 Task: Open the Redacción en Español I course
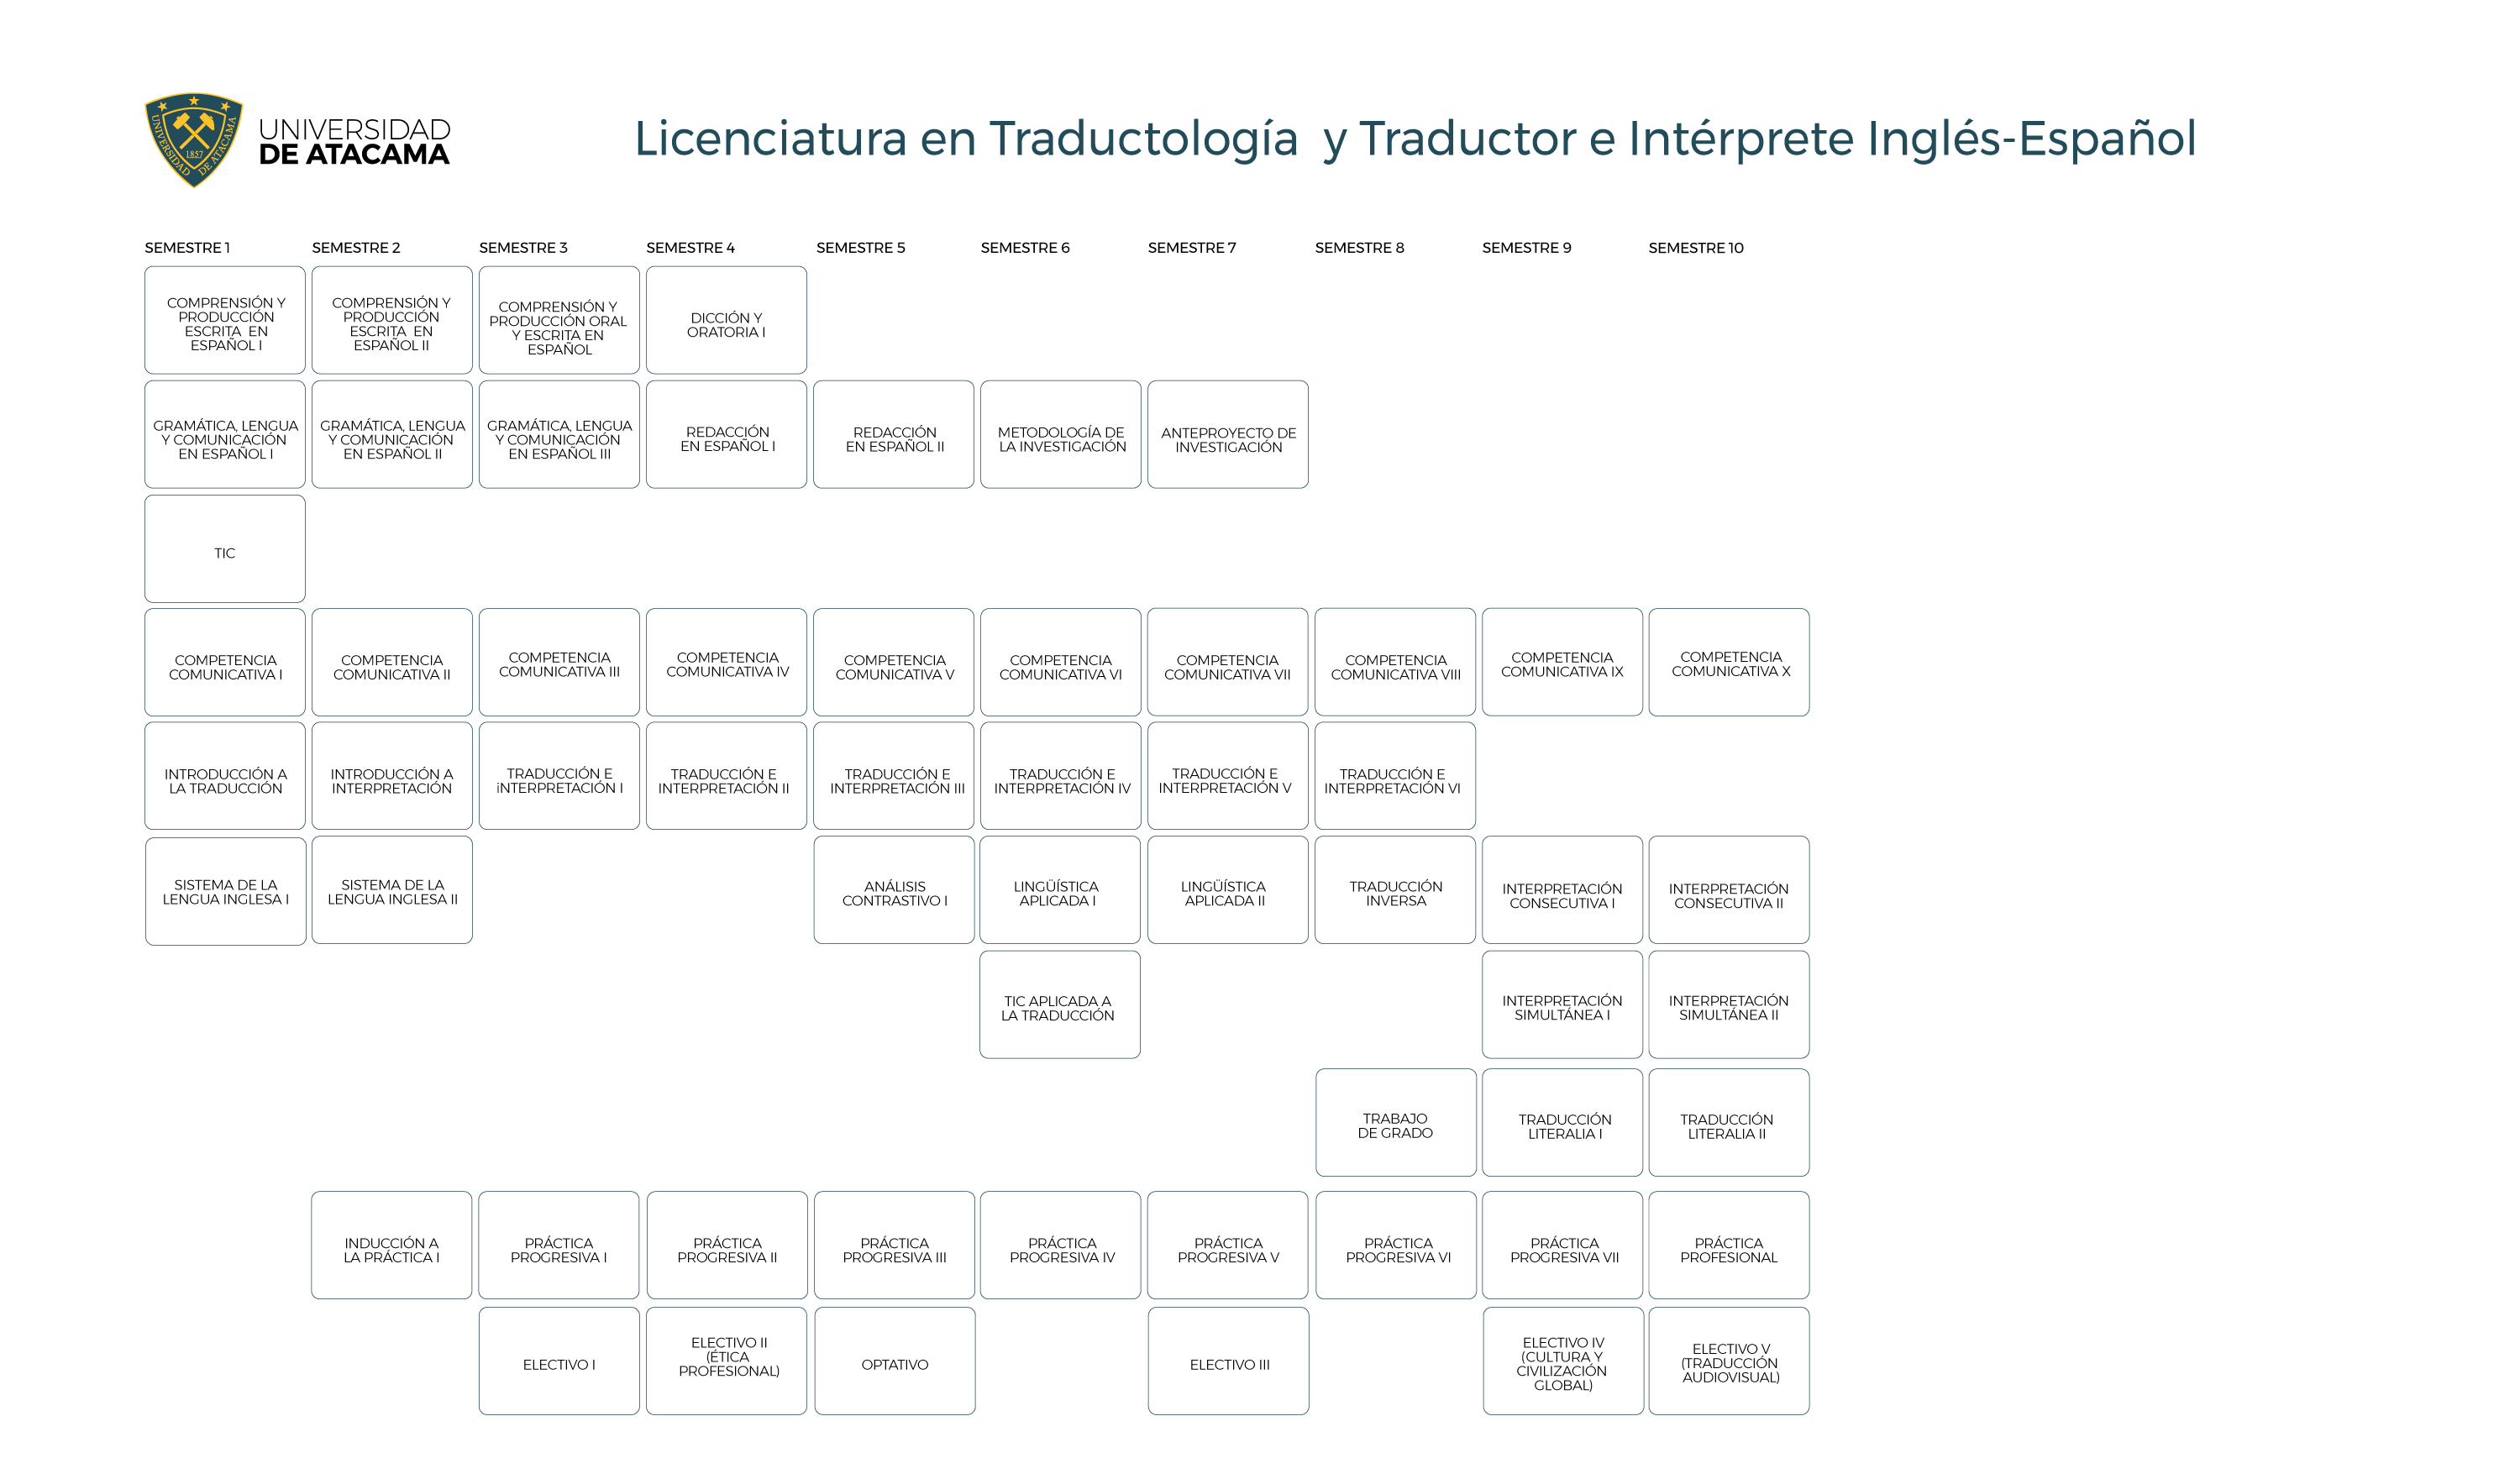726,434
